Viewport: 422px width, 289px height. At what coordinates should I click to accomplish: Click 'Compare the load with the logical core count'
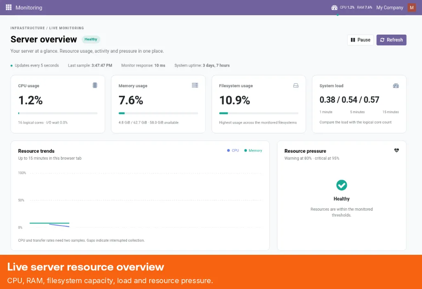[x=356, y=122]
